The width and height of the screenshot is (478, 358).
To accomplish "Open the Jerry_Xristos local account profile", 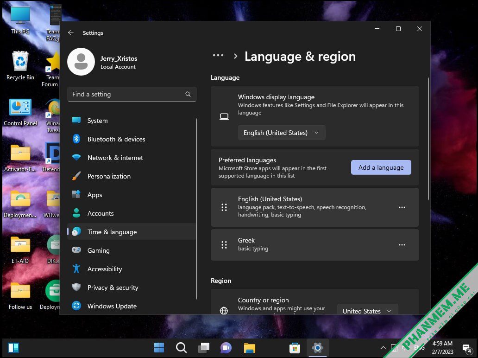I will (102, 62).
